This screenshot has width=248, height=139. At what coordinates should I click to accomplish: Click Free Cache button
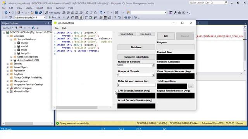(x=146, y=34)
